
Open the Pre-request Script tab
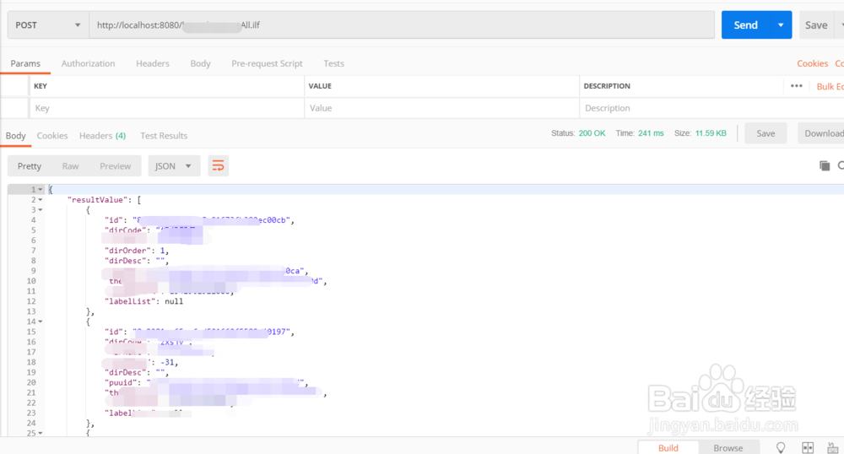point(267,63)
